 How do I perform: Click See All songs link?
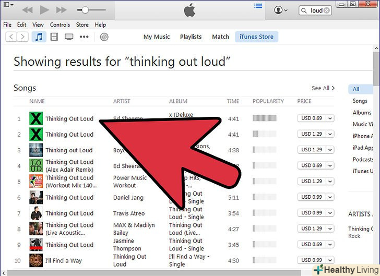pyautogui.click(x=323, y=88)
